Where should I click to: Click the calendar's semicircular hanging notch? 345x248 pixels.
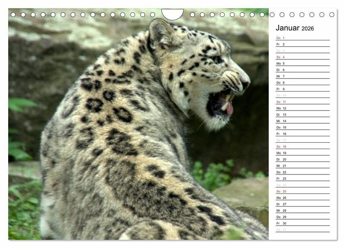click(x=172, y=14)
